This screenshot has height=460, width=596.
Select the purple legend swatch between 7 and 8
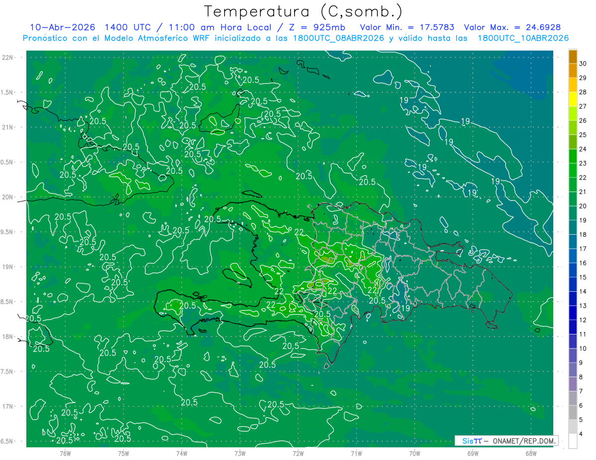(x=573, y=384)
